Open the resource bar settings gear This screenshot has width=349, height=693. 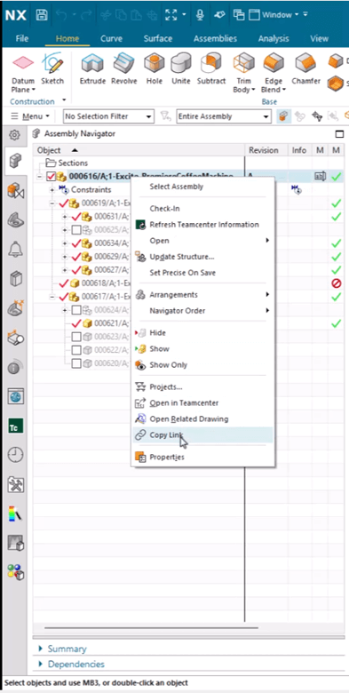click(14, 135)
